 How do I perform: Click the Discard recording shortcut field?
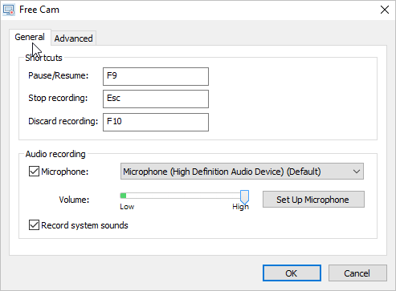click(156, 122)
